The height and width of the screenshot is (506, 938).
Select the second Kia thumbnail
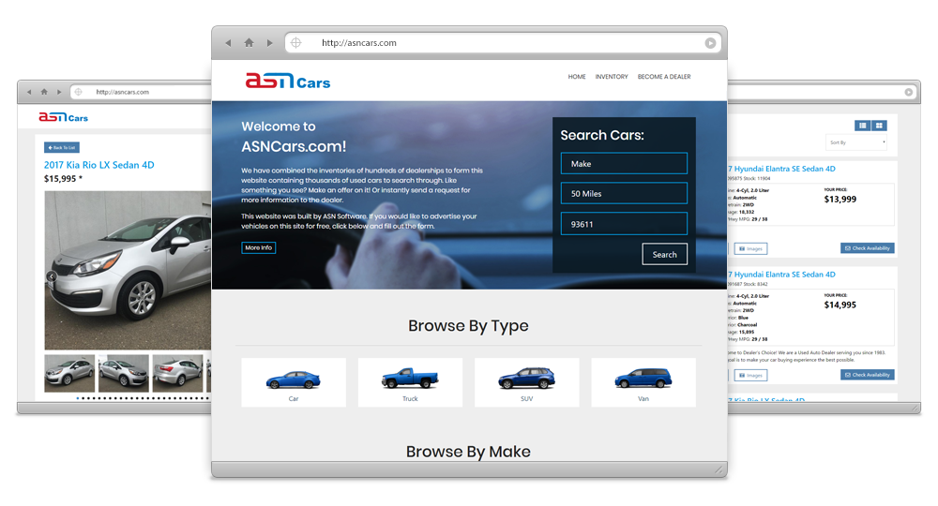pos(123,373)
